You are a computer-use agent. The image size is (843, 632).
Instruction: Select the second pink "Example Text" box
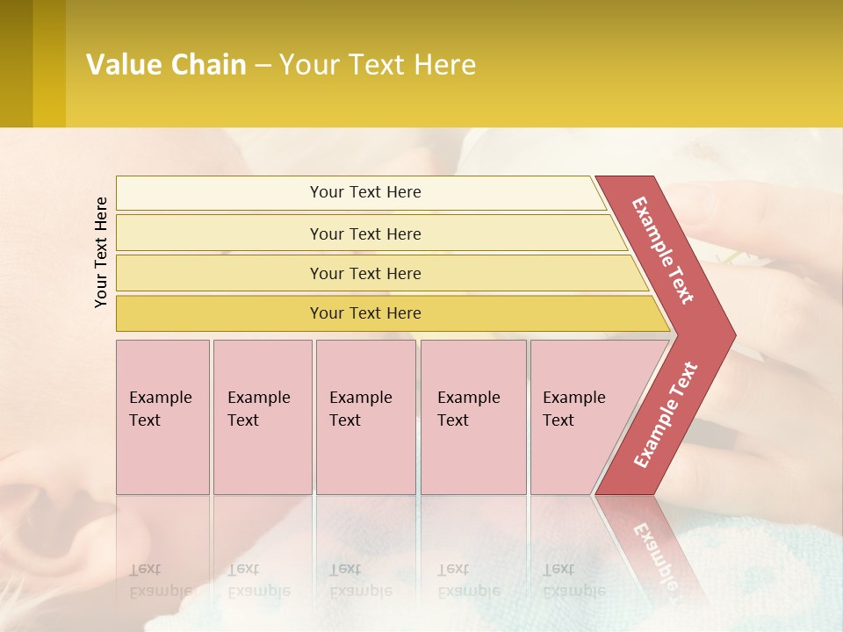(262, 416)
